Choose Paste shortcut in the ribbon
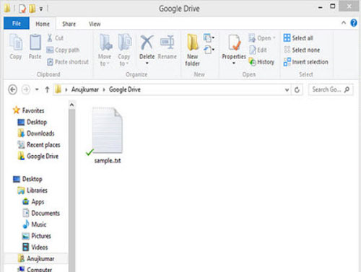Image resolution: width=361 pixels, height=272 pixels. point(68,62)
